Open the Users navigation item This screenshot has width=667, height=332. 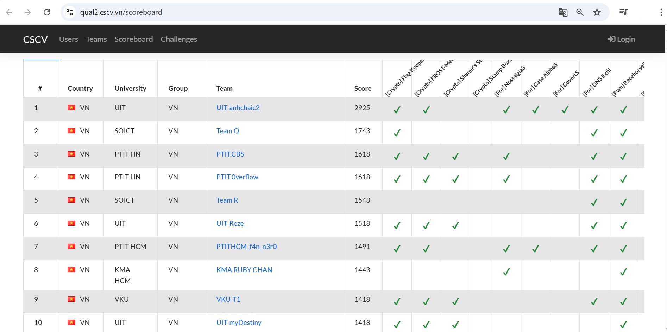pos(69,39)
